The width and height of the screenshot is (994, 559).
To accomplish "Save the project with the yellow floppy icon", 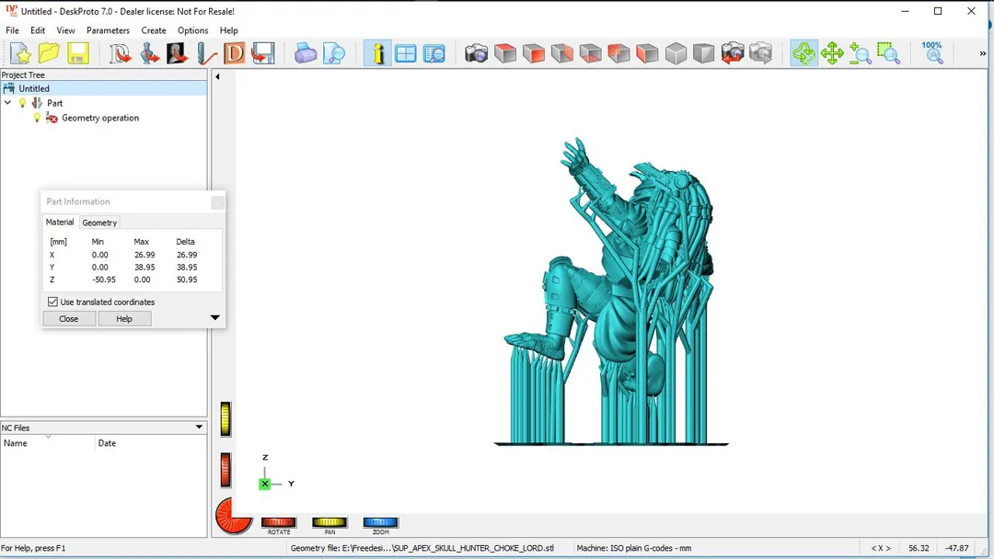I will tap(78, 53).
